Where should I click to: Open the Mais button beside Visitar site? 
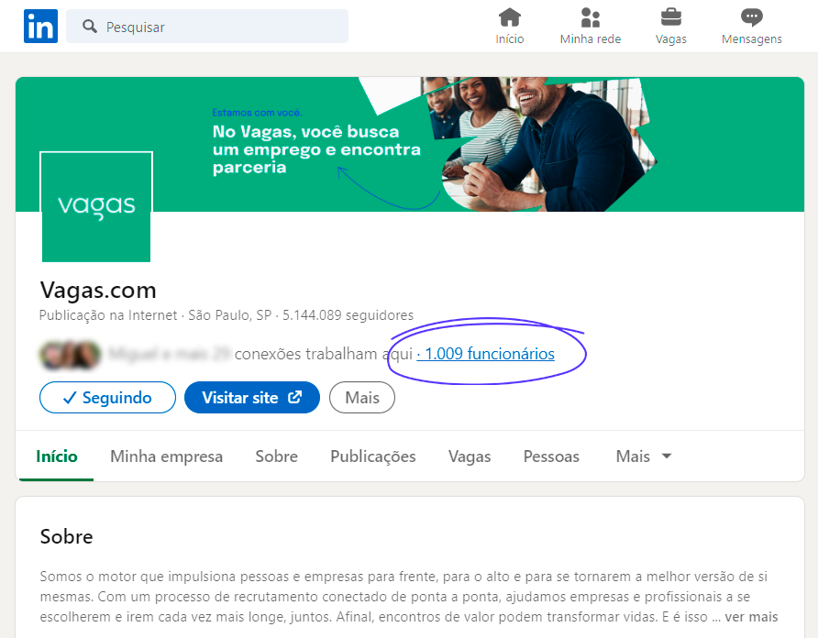tap(362, 398)
